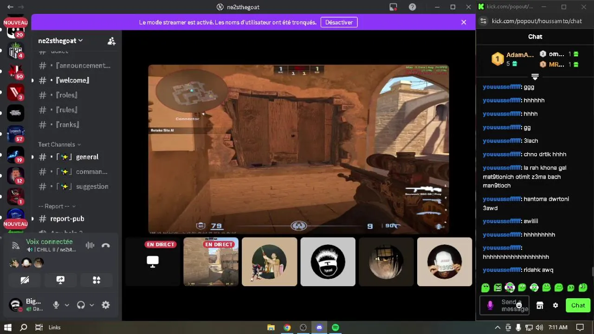Turn on the camera in voice panel
The height and width of the screenshot is (334, 594).
(25, 280)
